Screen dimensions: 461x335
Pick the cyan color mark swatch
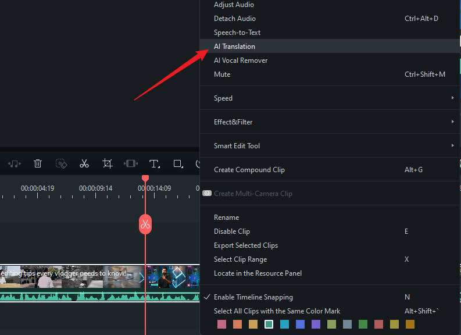tap(285, 324)
